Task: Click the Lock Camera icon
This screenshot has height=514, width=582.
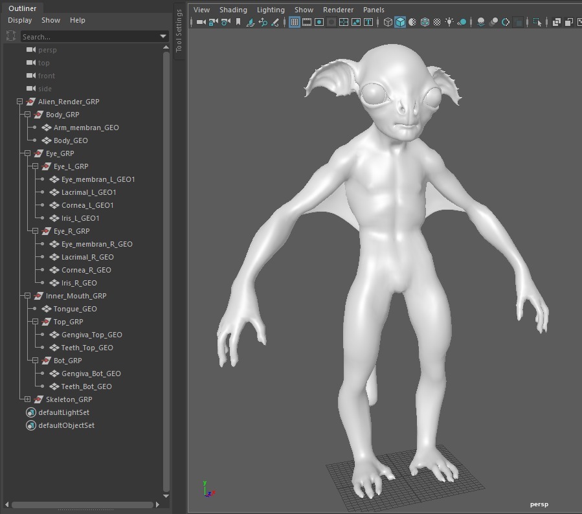Action: pyautogui.click(x=214, y=22)
